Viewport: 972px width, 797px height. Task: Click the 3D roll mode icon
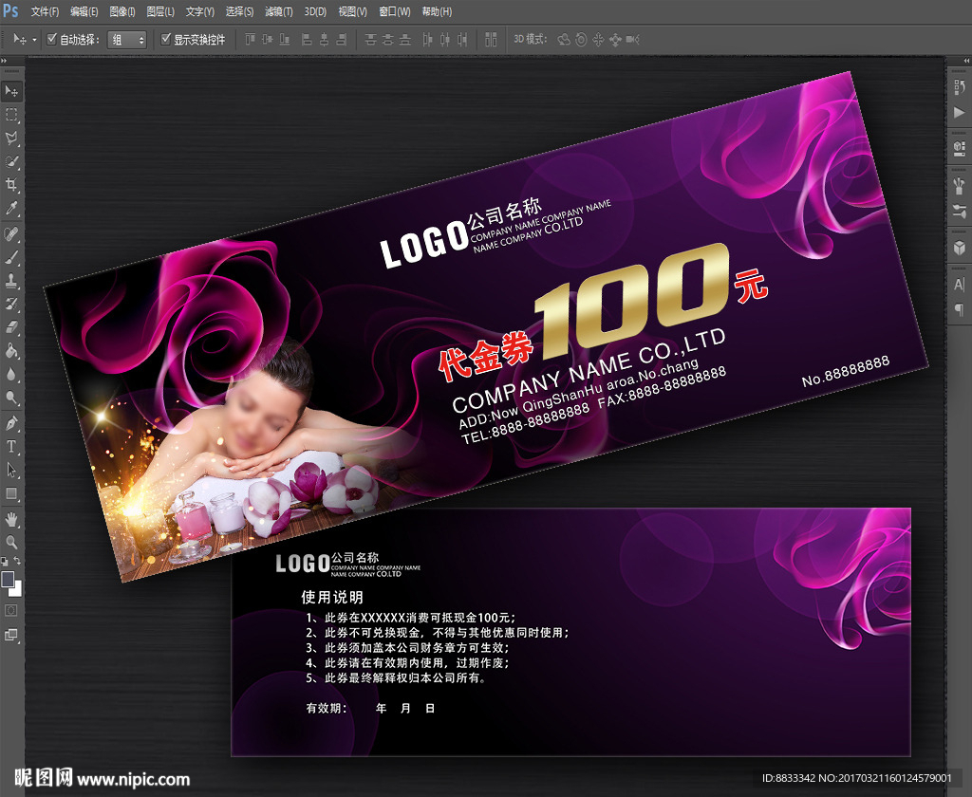coord(581,40)
